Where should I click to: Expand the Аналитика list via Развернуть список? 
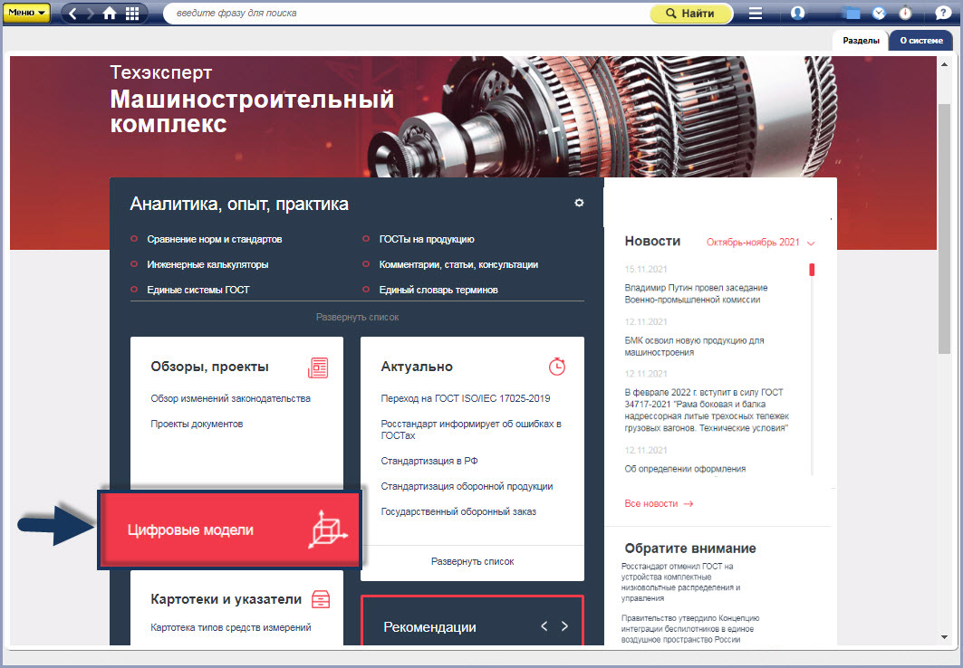pos(358,317)
